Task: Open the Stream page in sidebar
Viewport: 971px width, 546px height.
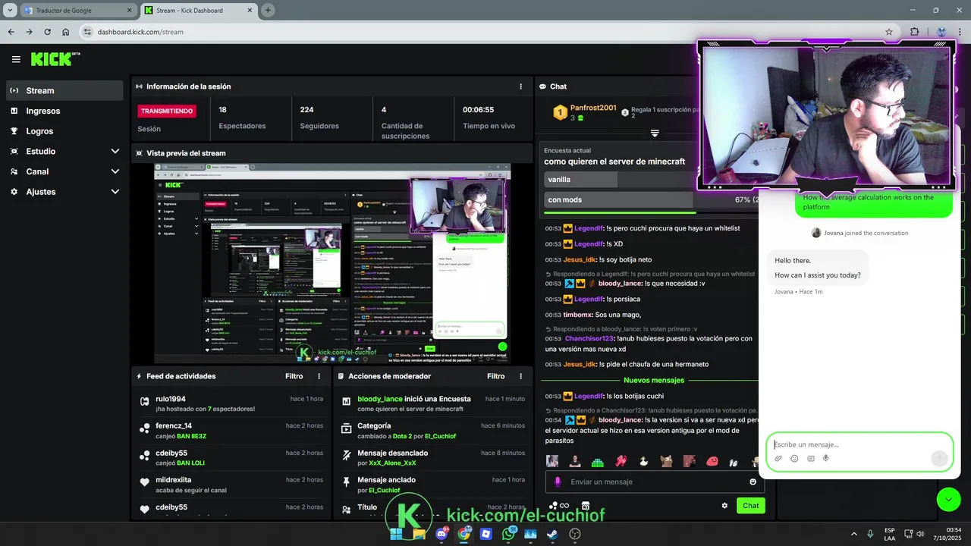Action: coord(64,90)
